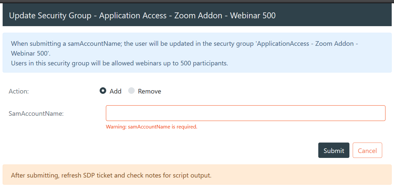Click "Webinar 500" at the header's end
The width and height of the screenshot is (394, 187).
253,15
